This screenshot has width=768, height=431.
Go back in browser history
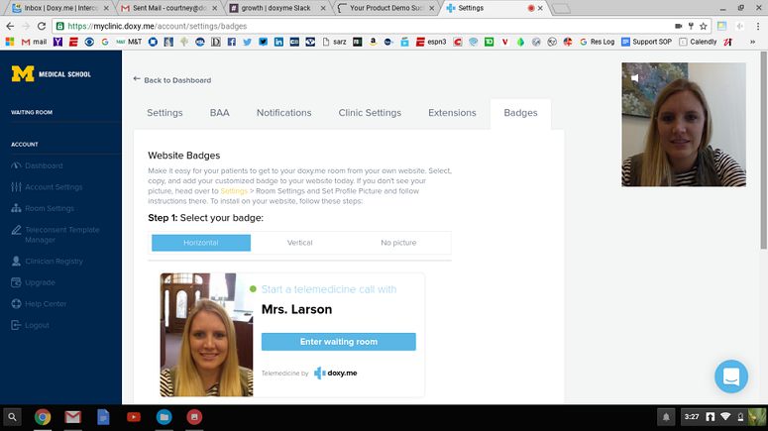(x=10, y=26)
